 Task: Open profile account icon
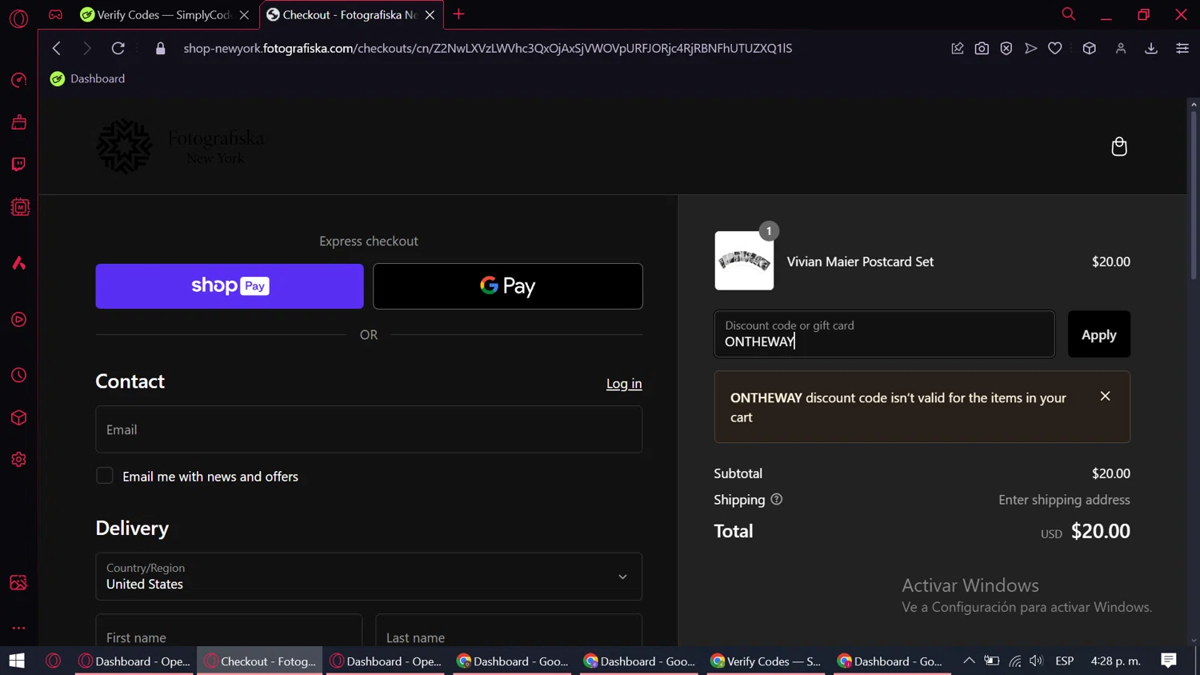tap(1121, 49)
